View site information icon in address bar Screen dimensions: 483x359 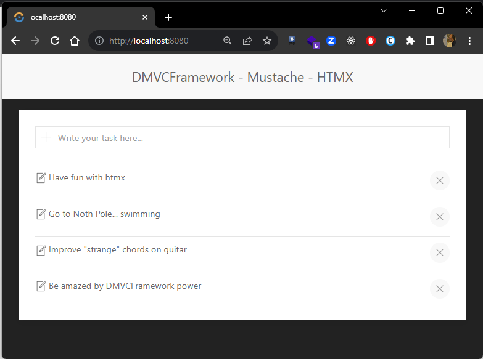[x=99, y=41]
